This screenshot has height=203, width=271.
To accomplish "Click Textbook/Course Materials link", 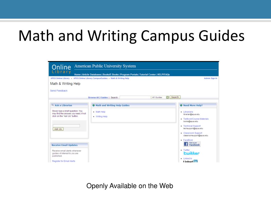I will [196, 119].
